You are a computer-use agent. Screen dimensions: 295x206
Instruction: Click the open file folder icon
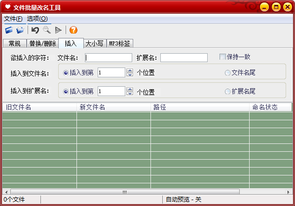pos(9,30)
